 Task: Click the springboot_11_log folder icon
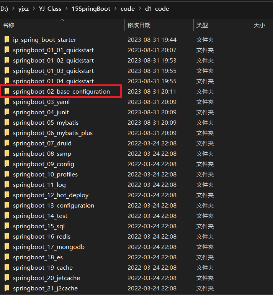click(7, 185)
